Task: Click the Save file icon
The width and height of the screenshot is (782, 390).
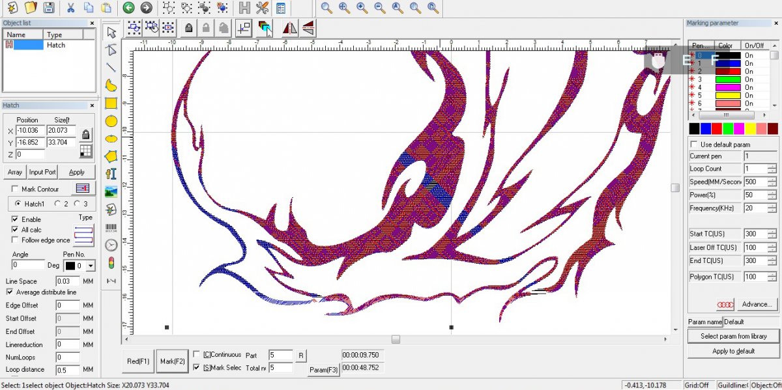Action: coord(48,8)
